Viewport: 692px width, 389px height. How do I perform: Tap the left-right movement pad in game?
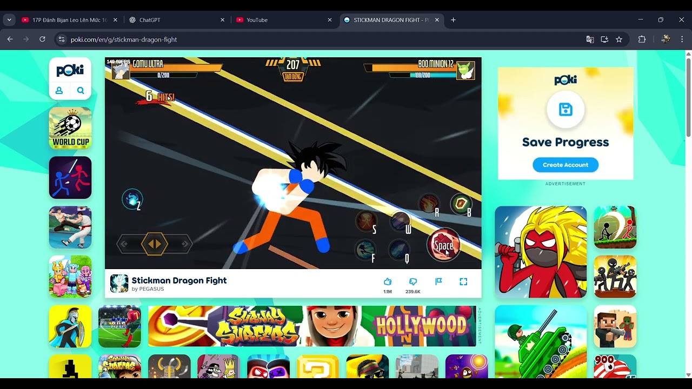(x=155, y=244)
